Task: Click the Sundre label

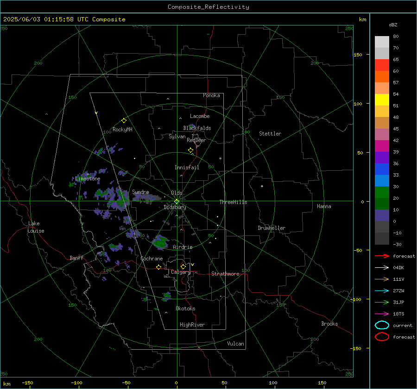Action: [140, 191]
